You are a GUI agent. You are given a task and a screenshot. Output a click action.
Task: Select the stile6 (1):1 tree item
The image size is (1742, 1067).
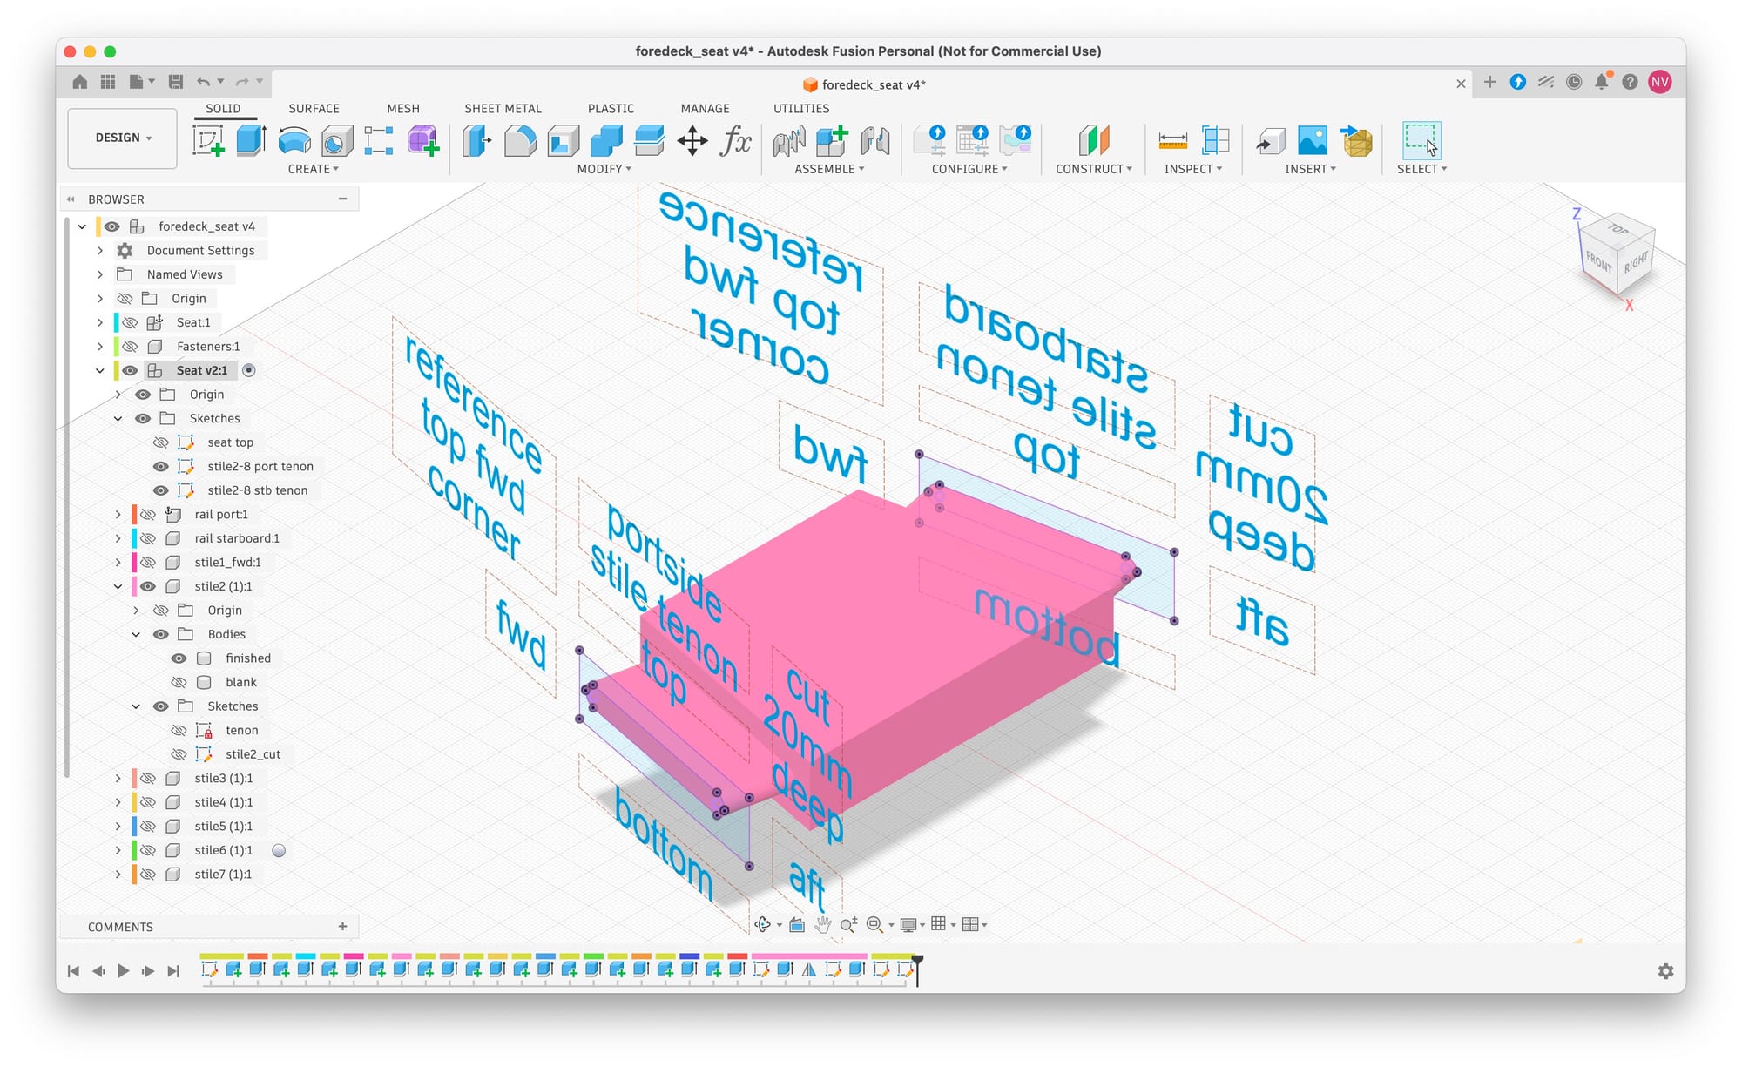point(224,850)
